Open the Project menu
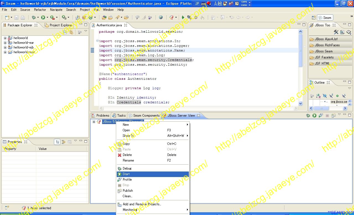Screen dimensions: 354x215 tap(85, 10)
